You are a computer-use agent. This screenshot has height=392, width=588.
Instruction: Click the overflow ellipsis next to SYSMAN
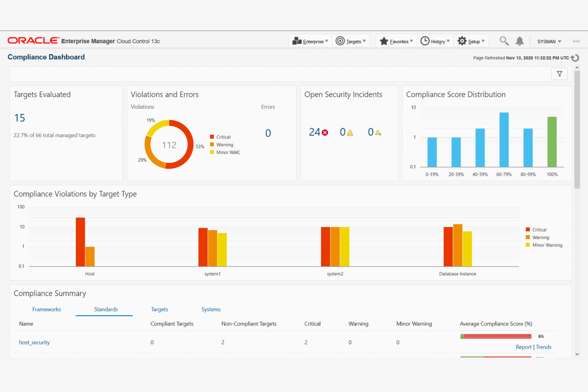[x=576, y=41]
